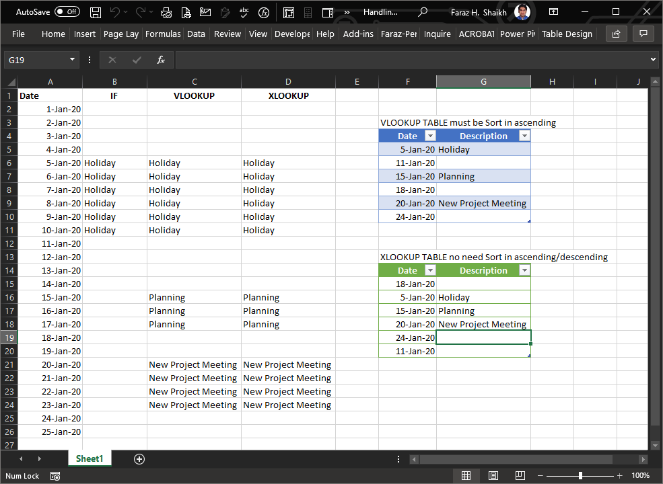Image resolution: width=663 pixels, height=484 pixels.
Task: Open the File menu
Action: click(x=18, y=34)
